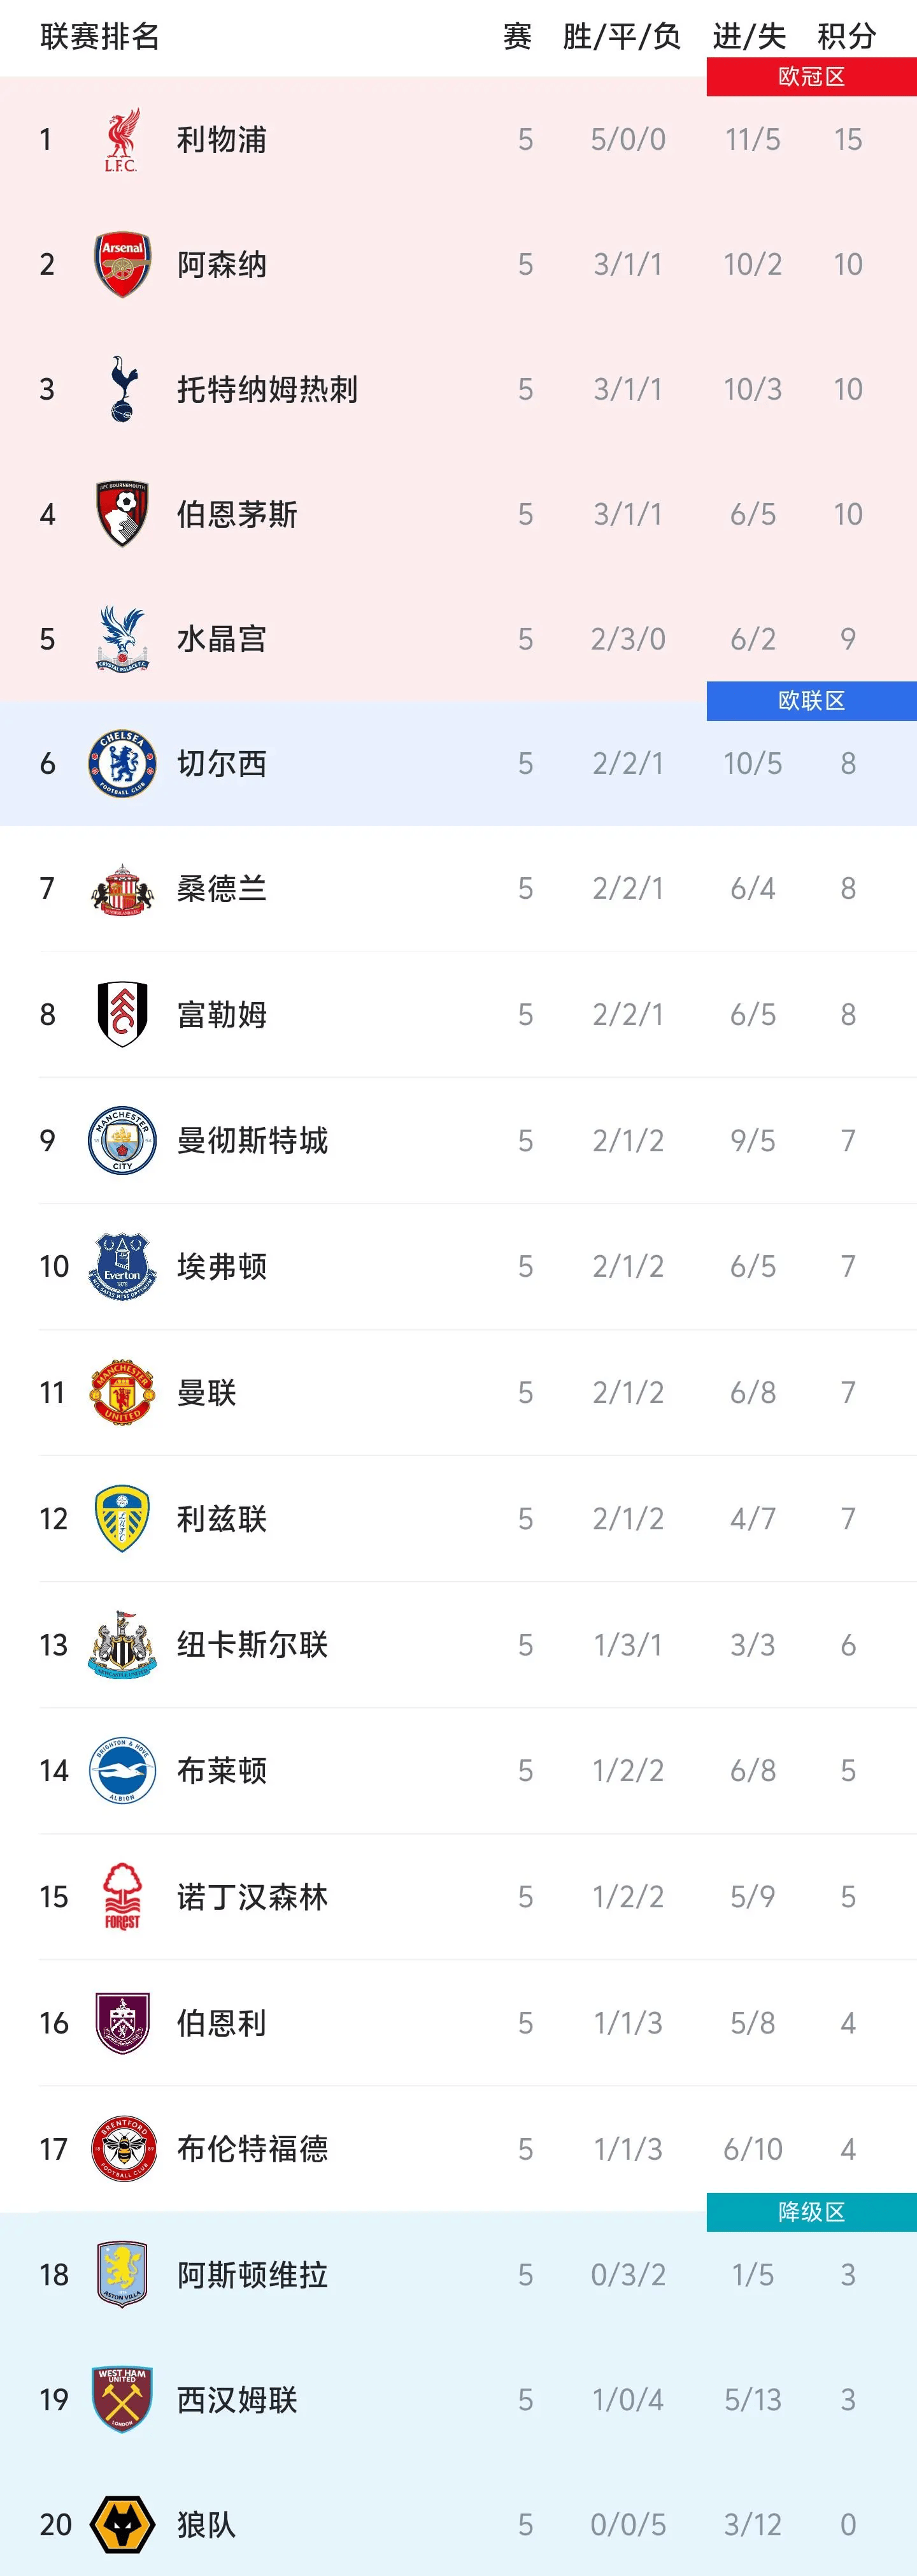Select the 诺丁汉森林 table row
The height and width of the screenshot is (2576, 917).
[x=458, y=1896]
